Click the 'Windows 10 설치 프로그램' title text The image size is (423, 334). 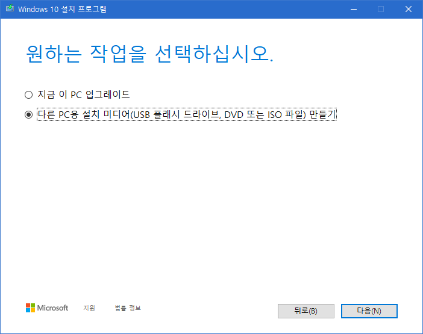tap(62, 9)
